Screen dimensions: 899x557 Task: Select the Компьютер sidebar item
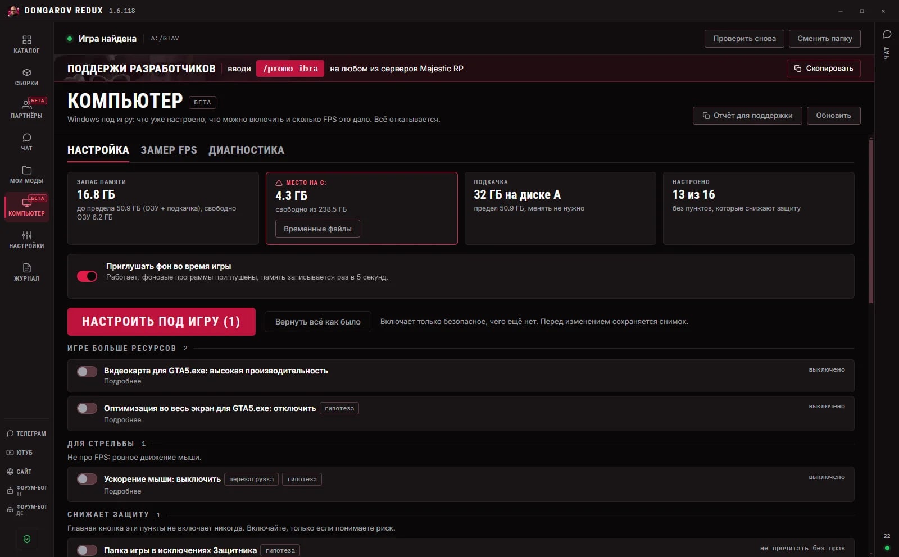point(26,207)
